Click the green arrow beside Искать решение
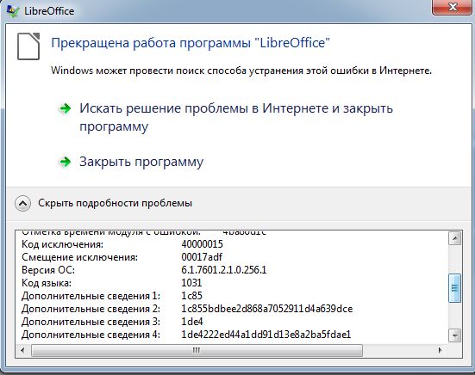 (66, 108)
